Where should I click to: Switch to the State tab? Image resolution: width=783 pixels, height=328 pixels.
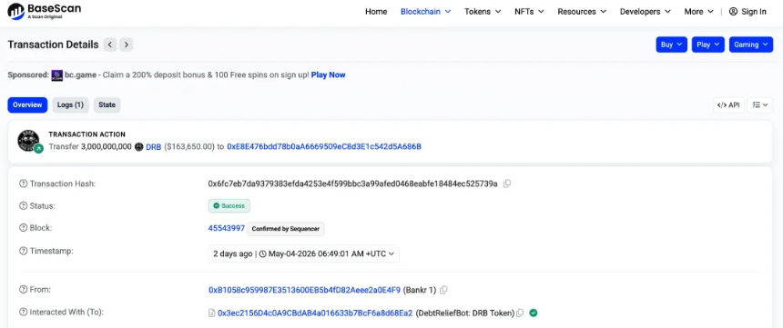[107, 104]
